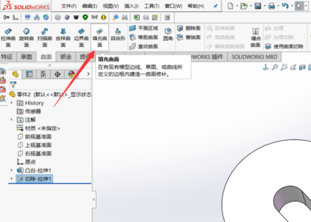
Task: Pin the menu bar with pushpin icon
Action: (x=216, y=6)
